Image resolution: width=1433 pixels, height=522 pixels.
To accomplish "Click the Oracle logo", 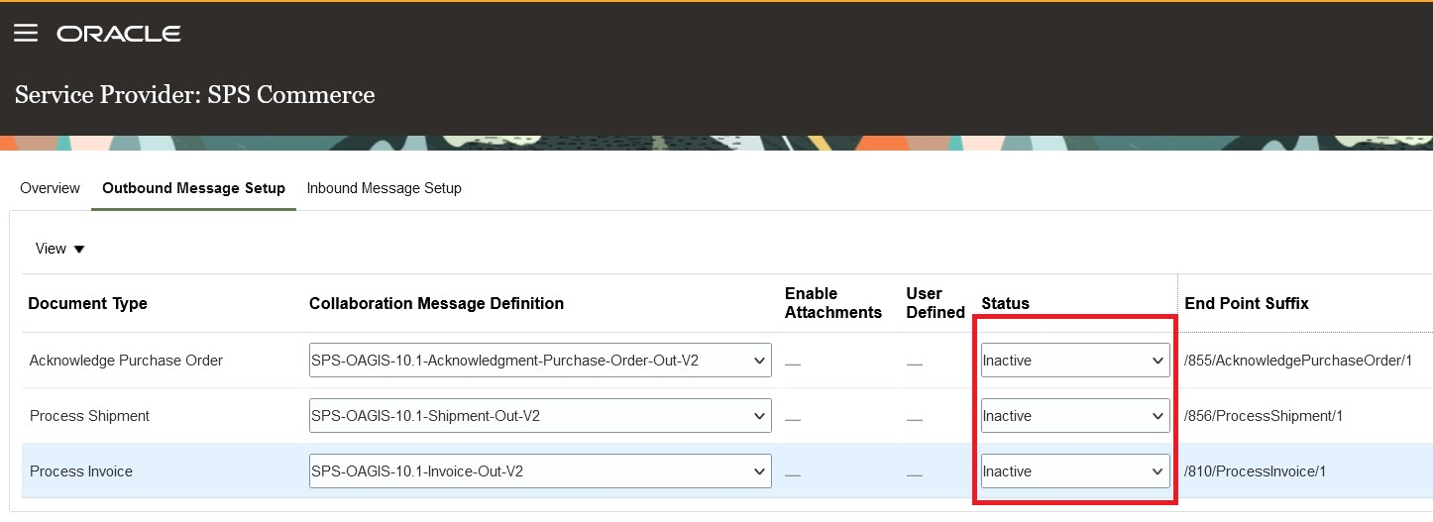I will point(119,34).
